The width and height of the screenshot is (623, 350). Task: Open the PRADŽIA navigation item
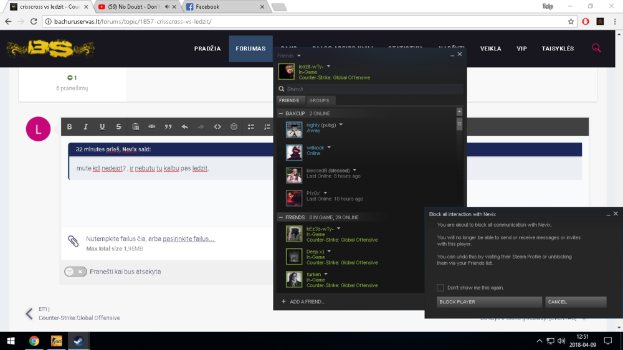[x=207, y=49]
